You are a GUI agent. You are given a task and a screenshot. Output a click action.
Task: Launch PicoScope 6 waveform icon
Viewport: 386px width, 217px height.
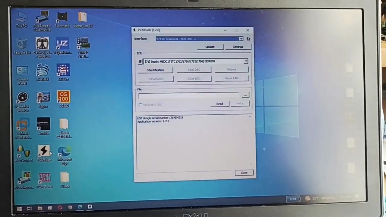(x=24, y=154)
